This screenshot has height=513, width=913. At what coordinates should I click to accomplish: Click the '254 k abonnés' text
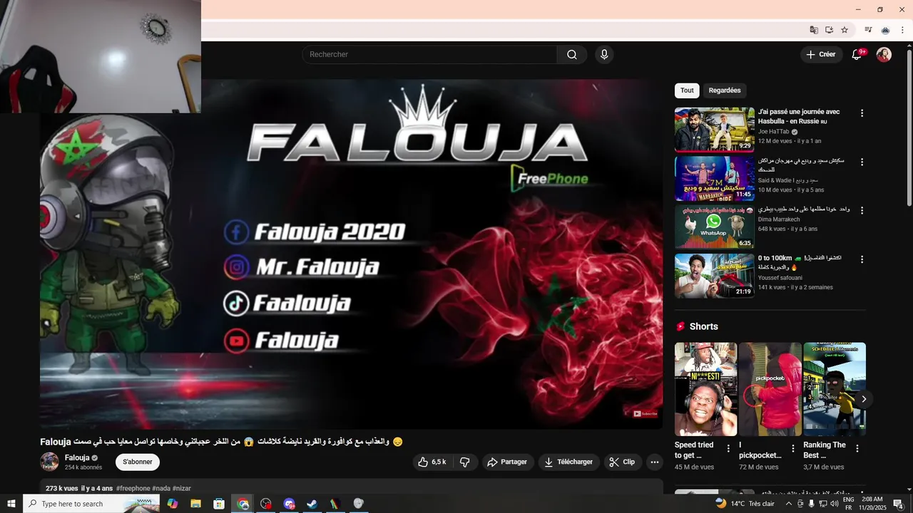click(x=83, y=467)
